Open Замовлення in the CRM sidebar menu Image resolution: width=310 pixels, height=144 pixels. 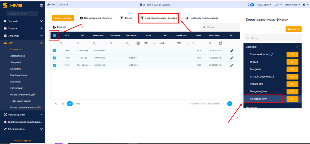18,56
